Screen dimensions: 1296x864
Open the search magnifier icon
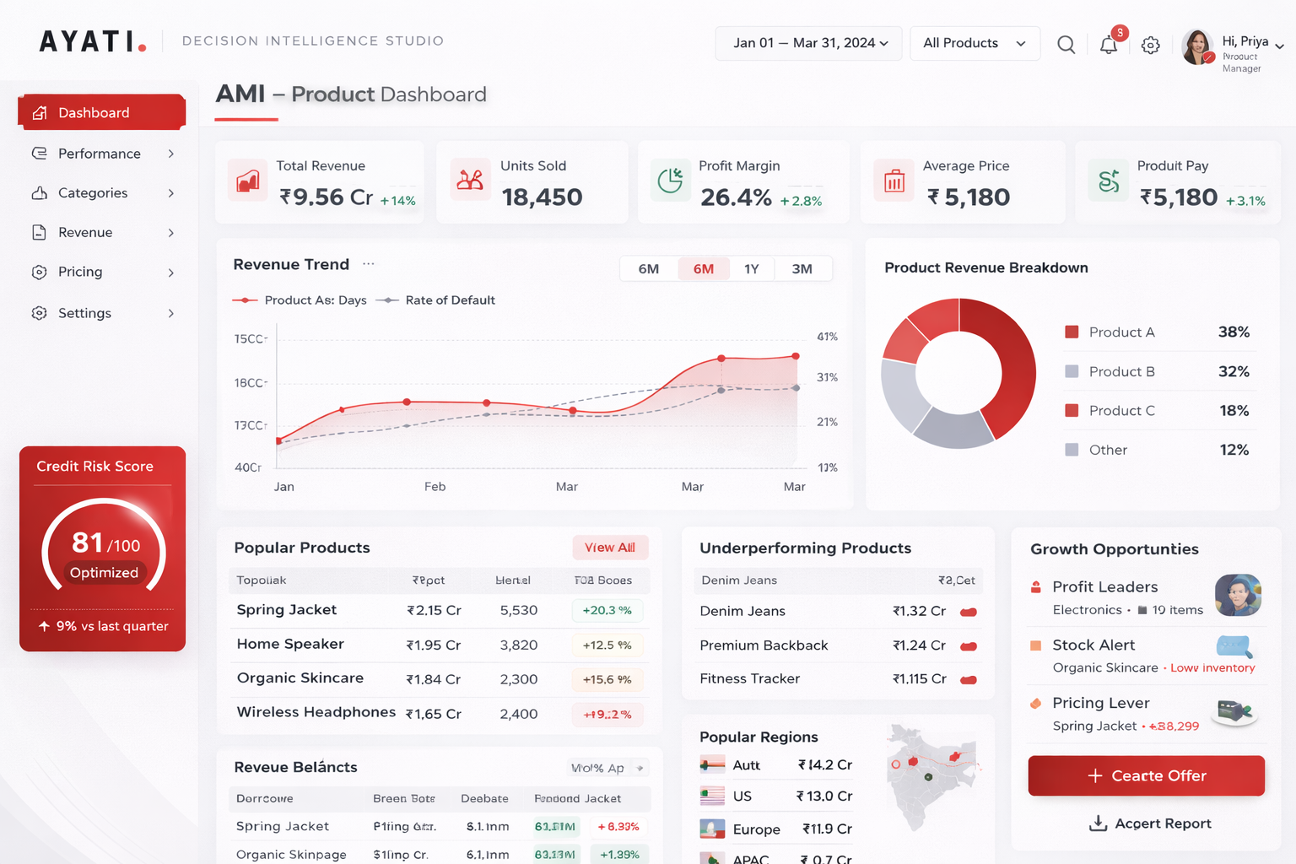click(1066, 44)
